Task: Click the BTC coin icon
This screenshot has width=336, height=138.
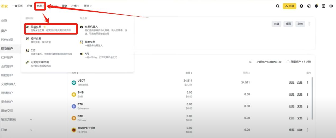Action: (74, 118)
